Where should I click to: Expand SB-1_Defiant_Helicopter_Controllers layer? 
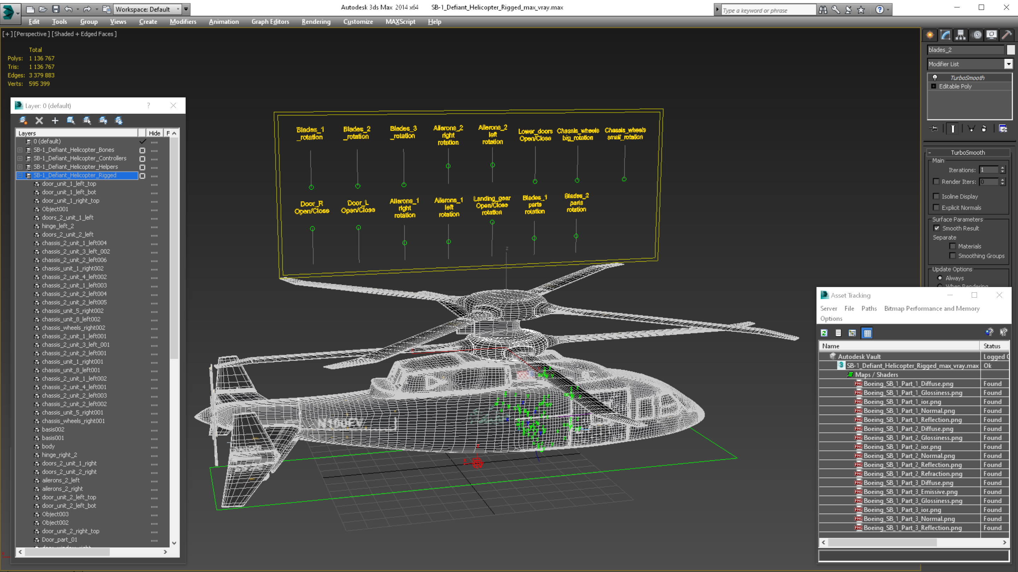point(20,158)
